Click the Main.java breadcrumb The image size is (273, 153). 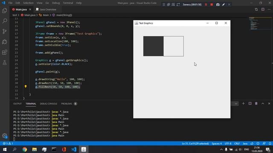pos(28,15)
